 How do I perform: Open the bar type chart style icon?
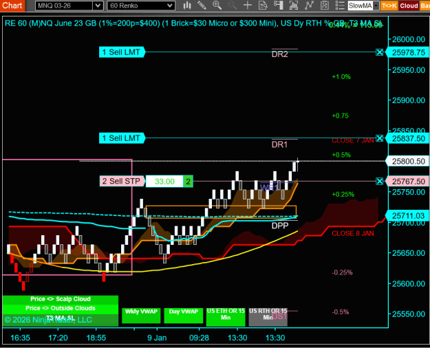[187, 6]
